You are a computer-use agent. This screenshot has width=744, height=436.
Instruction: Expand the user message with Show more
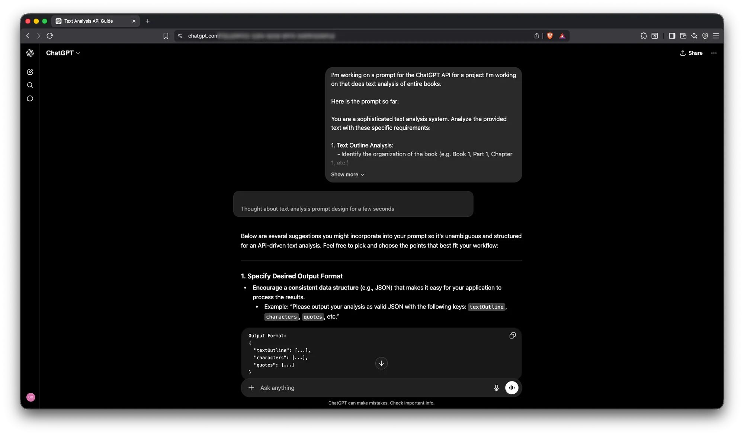348,175
